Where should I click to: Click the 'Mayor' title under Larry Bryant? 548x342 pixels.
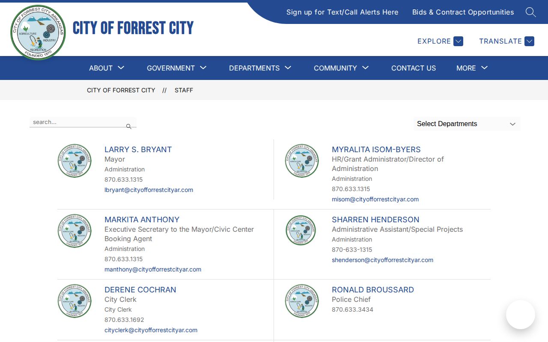[115, 159]
